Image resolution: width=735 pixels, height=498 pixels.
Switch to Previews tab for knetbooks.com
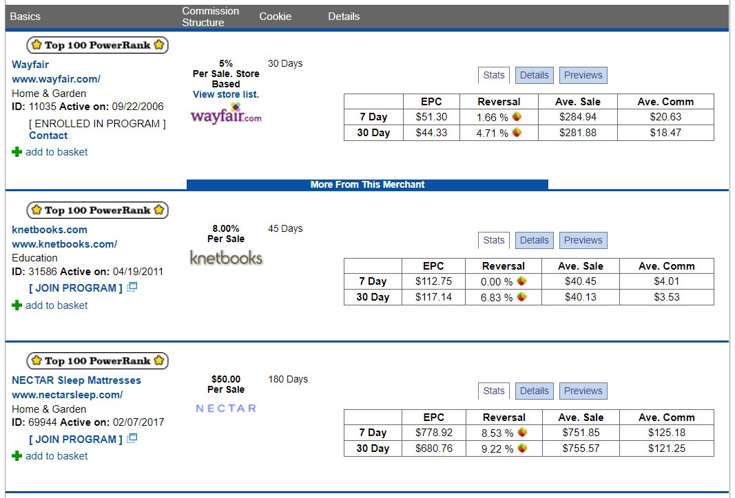coord(583,241)
